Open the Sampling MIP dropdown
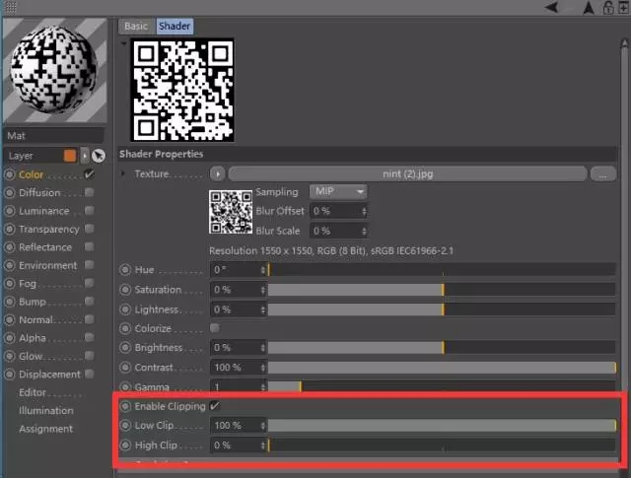The height and width of the screenshot is (478, 631). [338, 191]
